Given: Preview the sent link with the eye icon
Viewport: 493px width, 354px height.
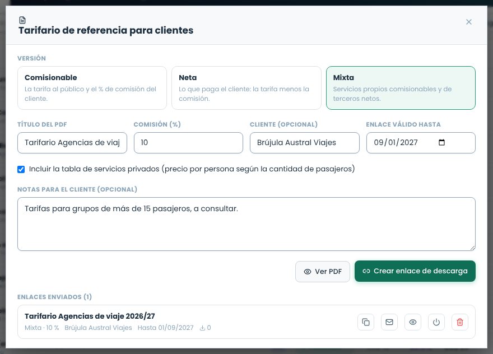Looking at the screenshot, I should click(413, 322).
